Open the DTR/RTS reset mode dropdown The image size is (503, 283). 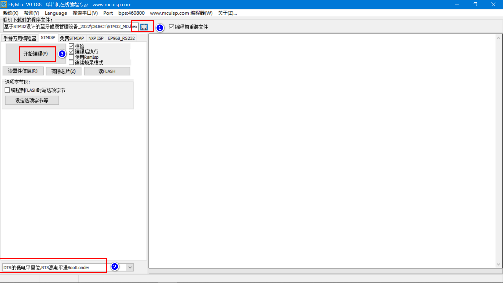(130, 267)
